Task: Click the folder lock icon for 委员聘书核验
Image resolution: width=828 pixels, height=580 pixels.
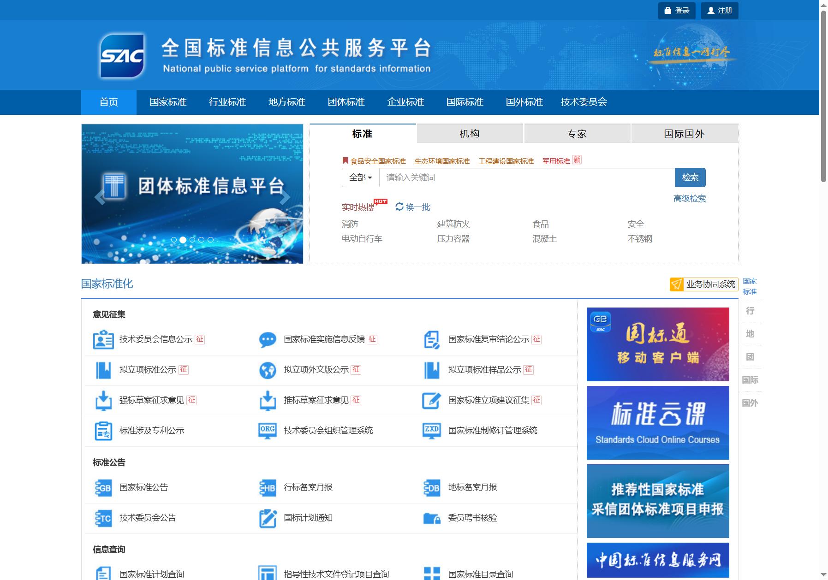Action: 432,519
